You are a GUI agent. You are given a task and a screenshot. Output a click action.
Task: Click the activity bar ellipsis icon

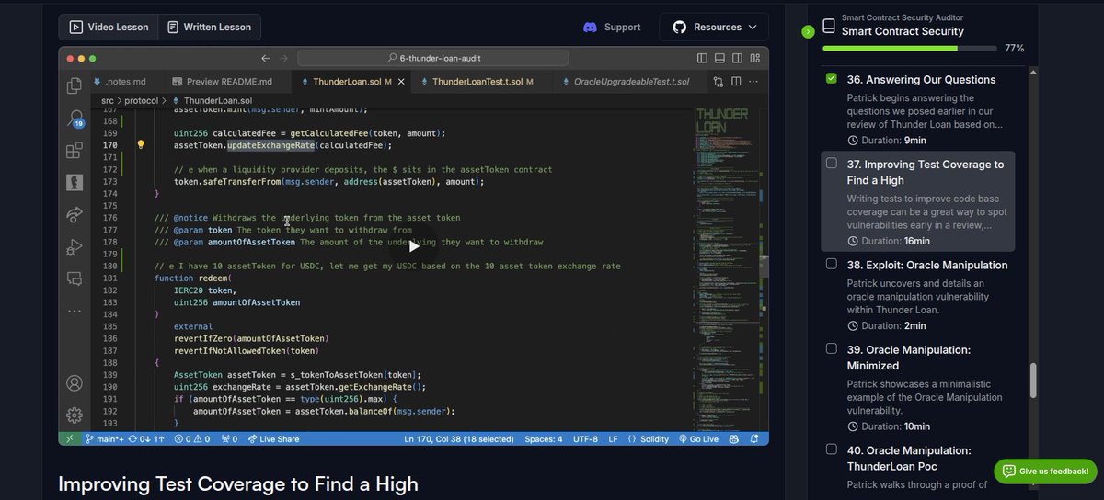(75, 311)
